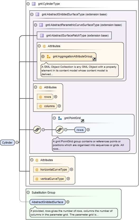Click the AggregationAttributeGroup orange group icon
The image size is (139, 220).
[49, 57]
